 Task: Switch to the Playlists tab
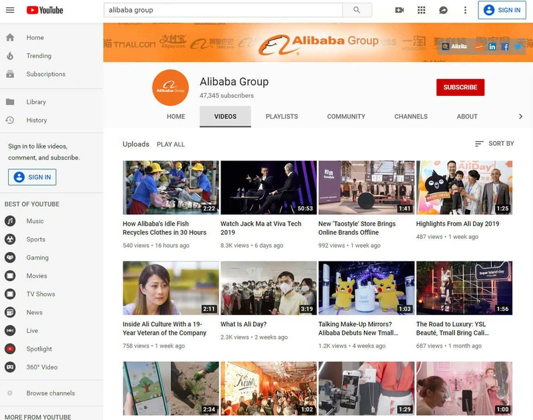[282, 116]
